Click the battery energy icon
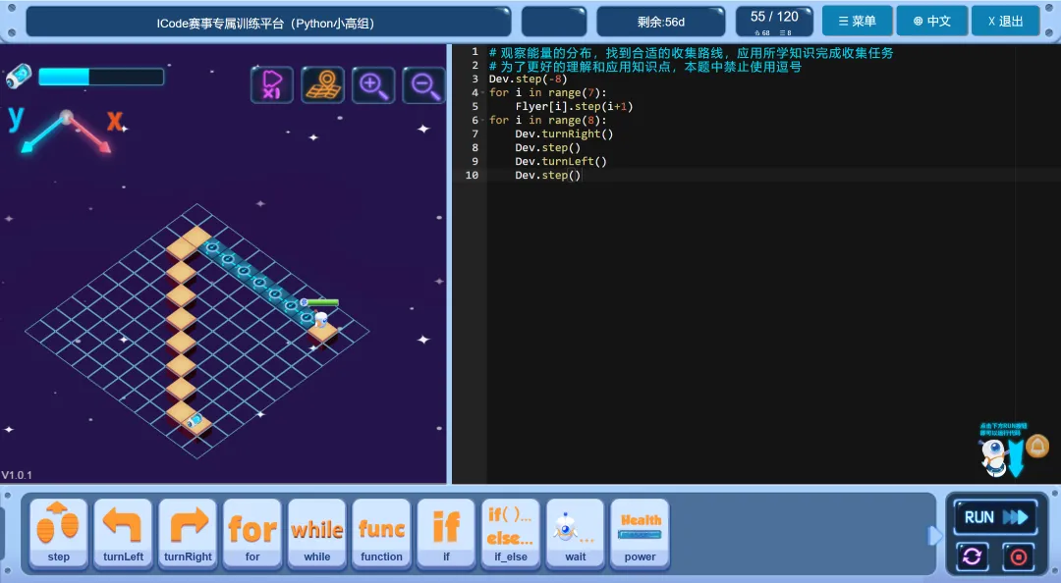 click(19, 76)
